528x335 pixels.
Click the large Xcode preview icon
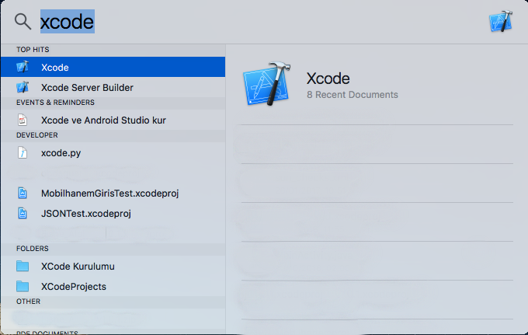tap(266, 84)
